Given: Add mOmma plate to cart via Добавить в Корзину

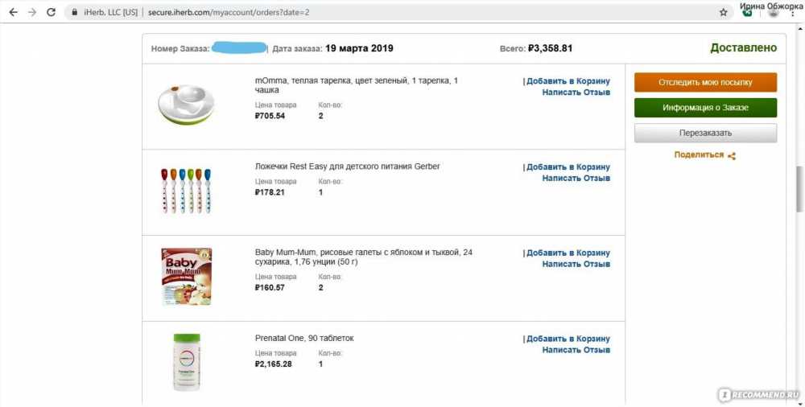Looking at the screenshot, I should (568, 81).
